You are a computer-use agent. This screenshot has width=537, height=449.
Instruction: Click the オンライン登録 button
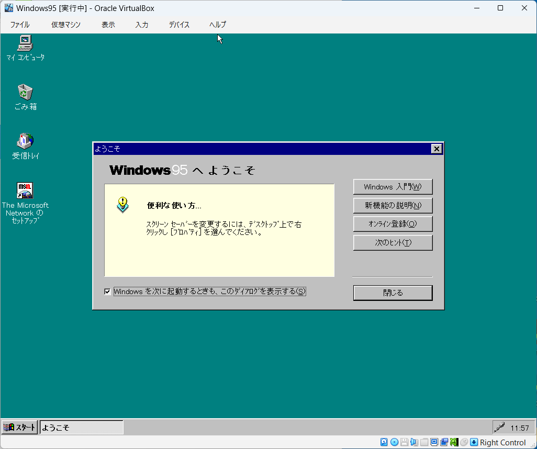click(x=393, y=224)
